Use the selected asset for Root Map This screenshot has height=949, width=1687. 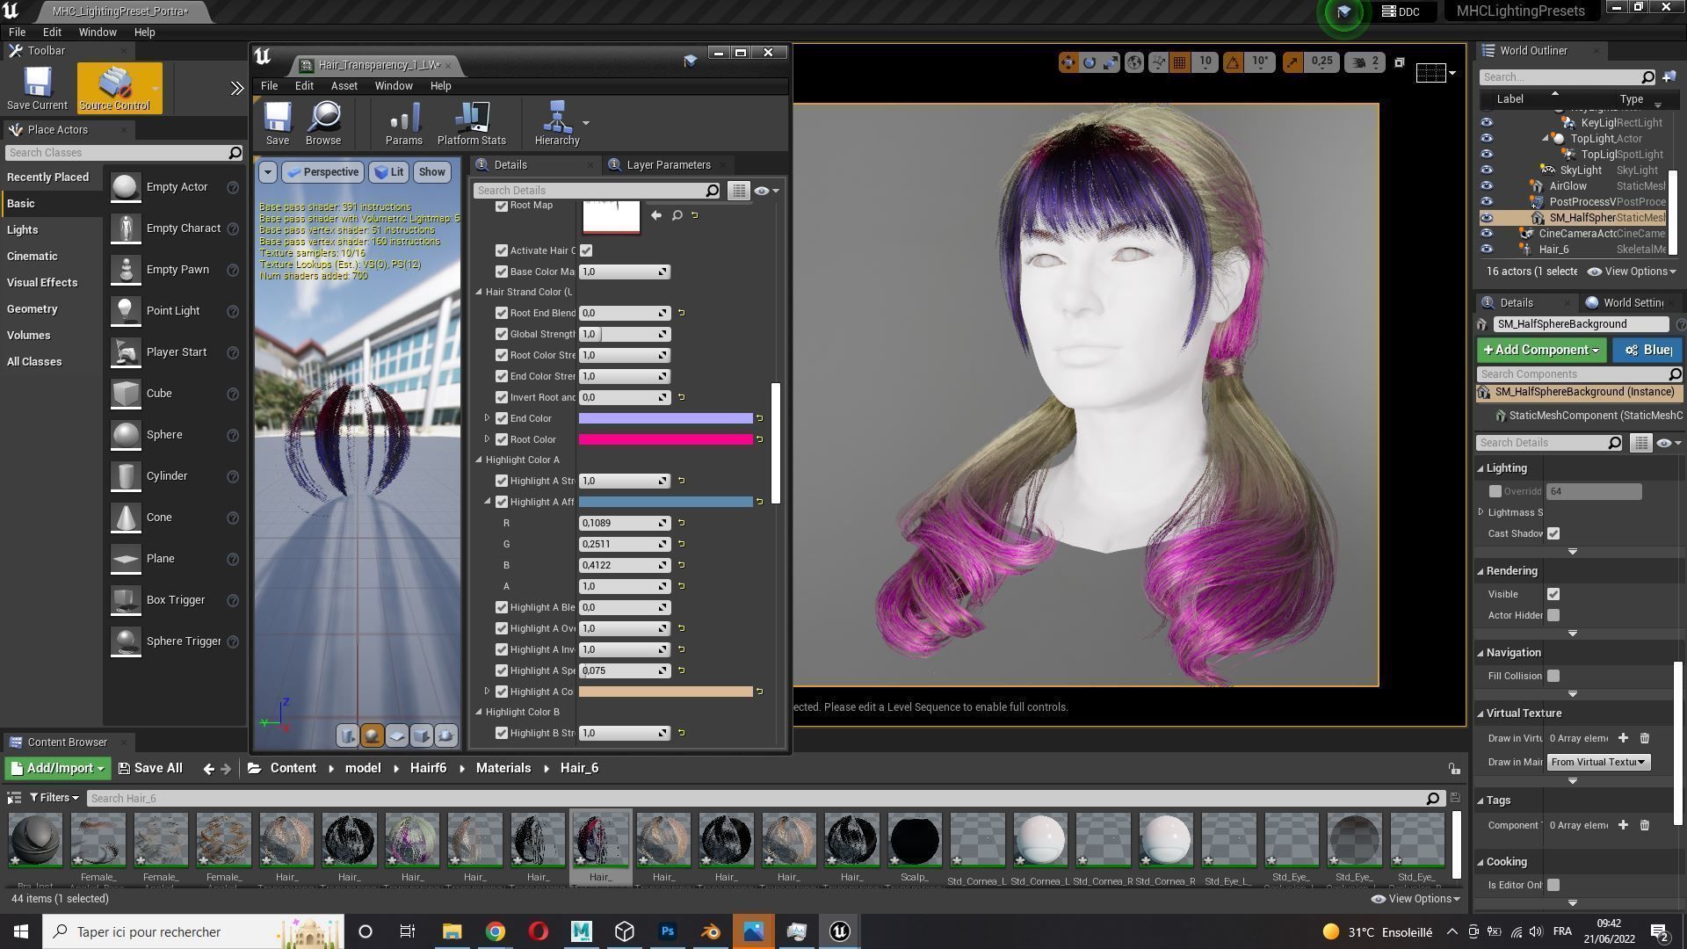tap(656, 215)
